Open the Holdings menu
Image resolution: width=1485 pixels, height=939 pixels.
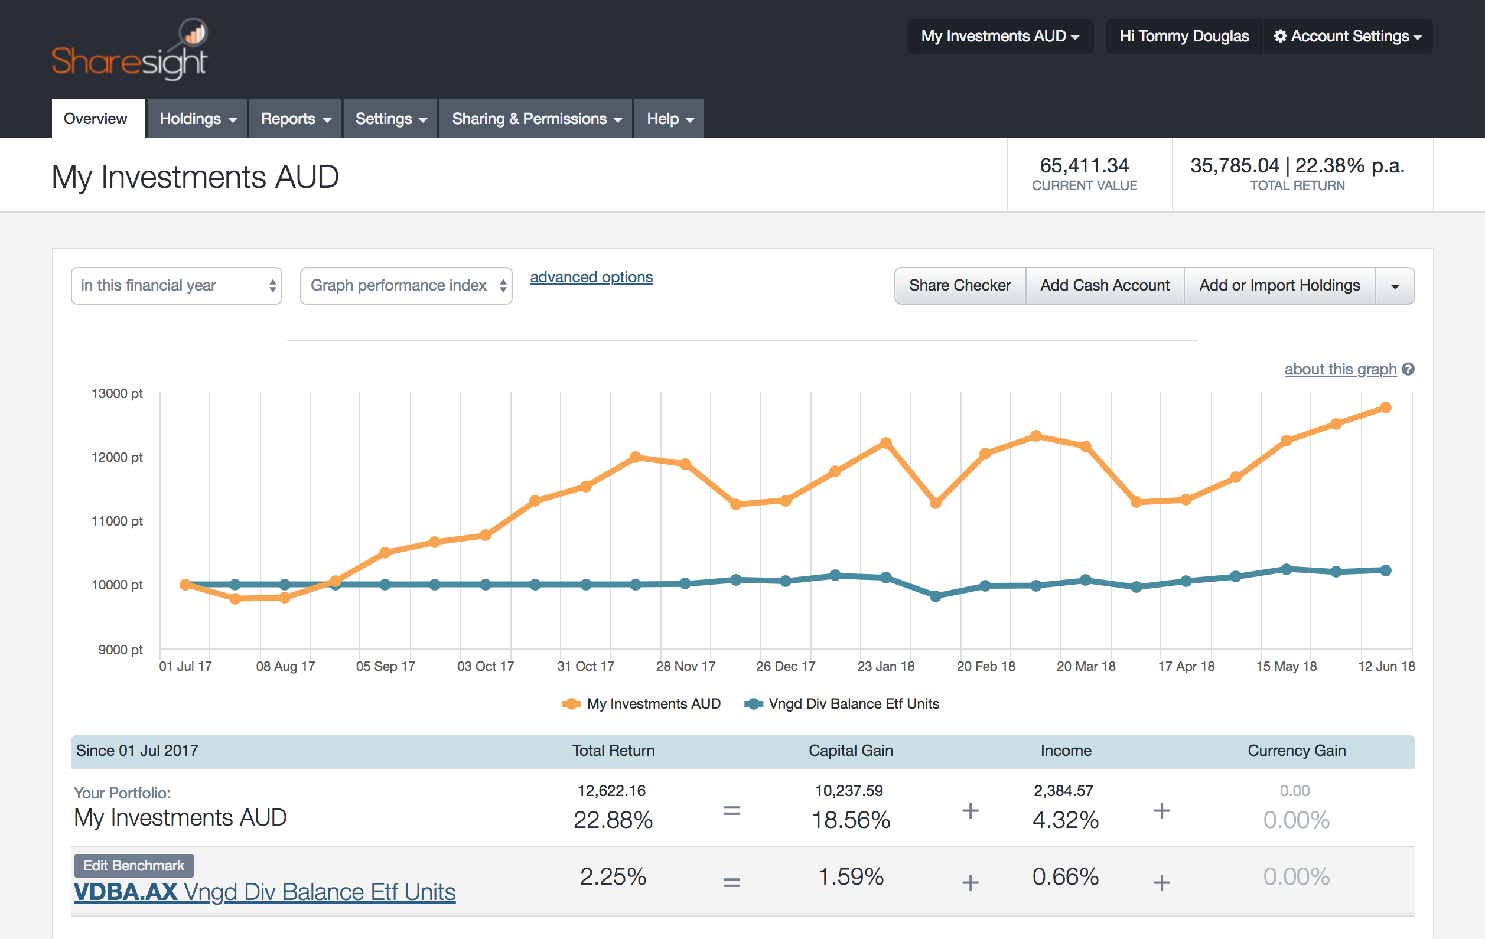[x=196, y=118]
